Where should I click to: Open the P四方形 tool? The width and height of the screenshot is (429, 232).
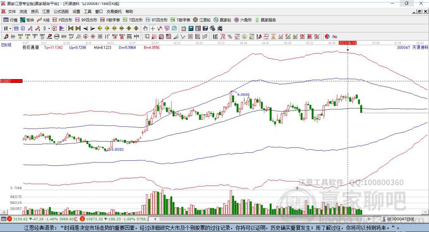(62, 20)
